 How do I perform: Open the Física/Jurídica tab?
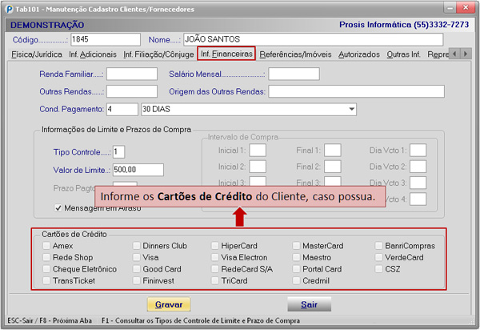(x=37, y=54)
